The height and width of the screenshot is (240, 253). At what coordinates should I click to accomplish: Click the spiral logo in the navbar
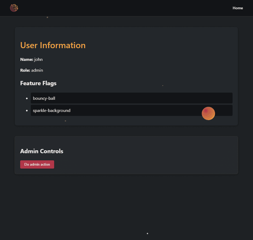14,8
